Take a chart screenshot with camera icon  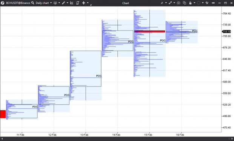179,3
